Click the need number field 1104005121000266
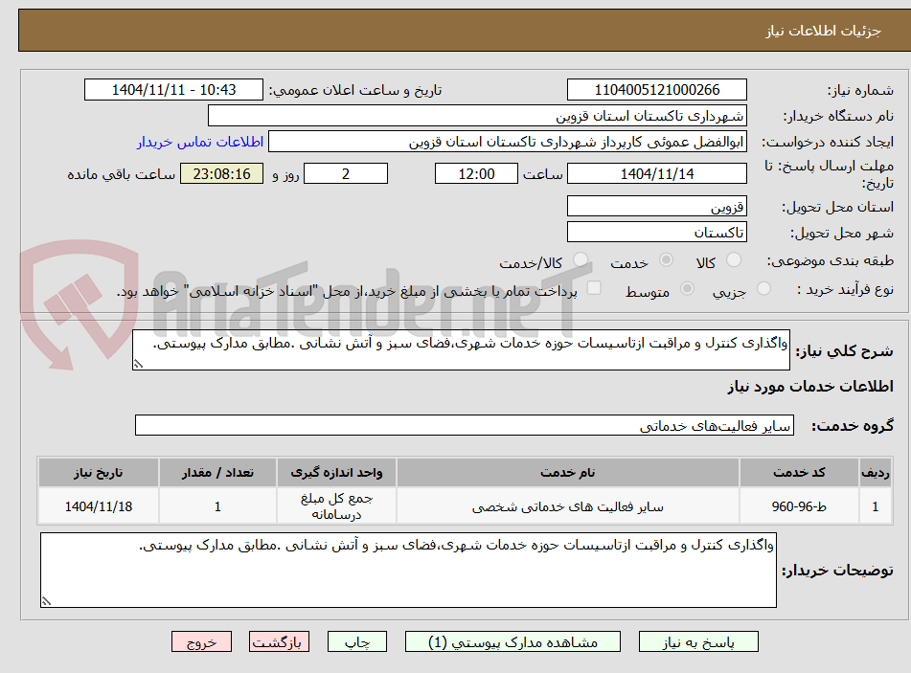Viewport: 911px width, 673px height. tap(656, 90)
